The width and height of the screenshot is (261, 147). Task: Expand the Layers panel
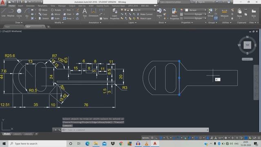coord(132,22)
